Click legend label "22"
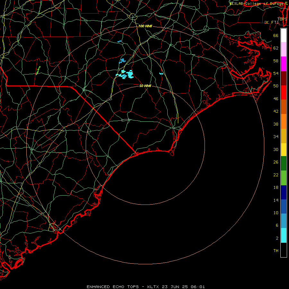The width and height of the screenshot is (289, 289). 276,175
